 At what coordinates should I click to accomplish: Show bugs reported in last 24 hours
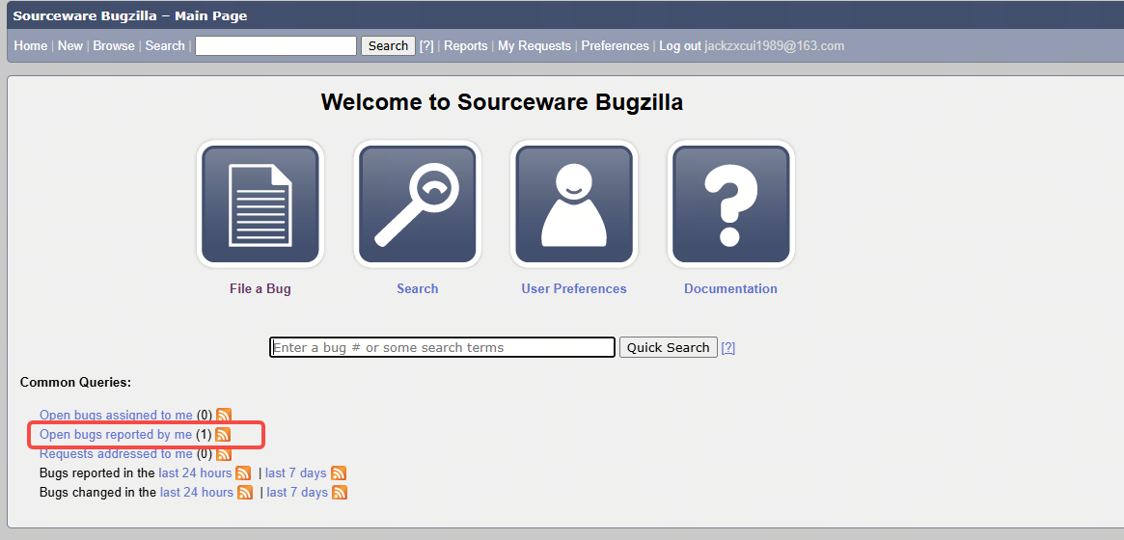click(x=195, y=472)
